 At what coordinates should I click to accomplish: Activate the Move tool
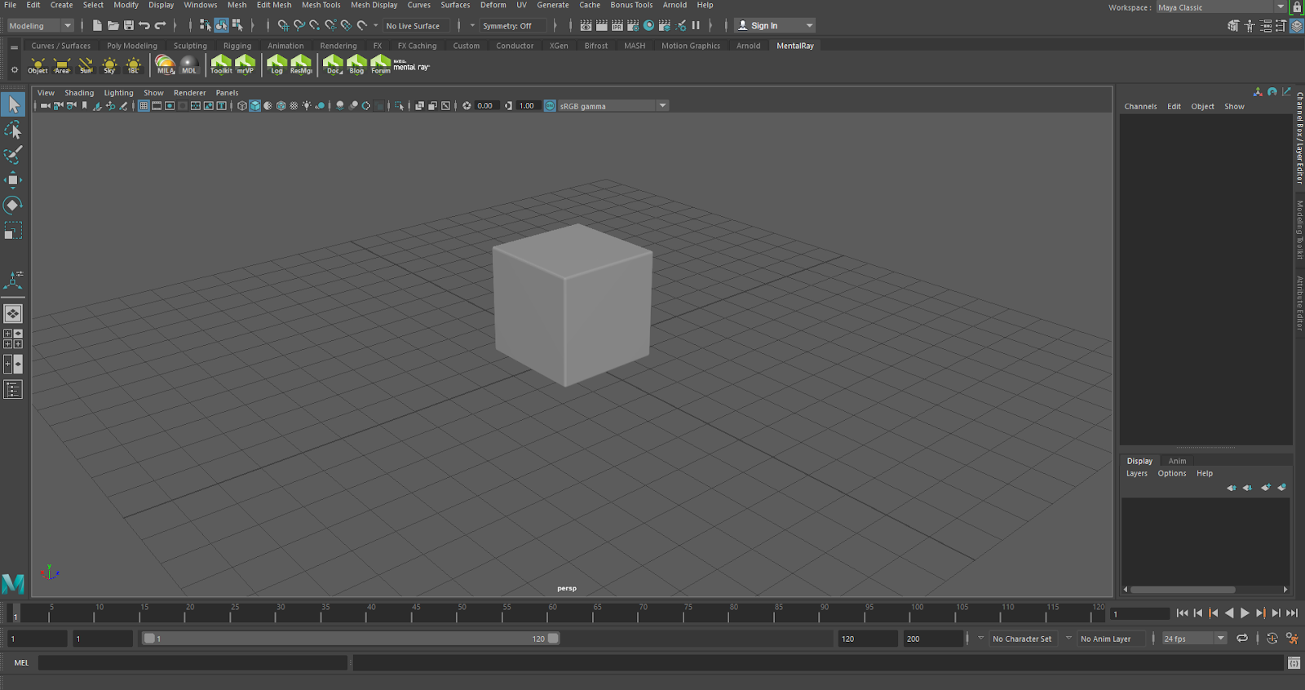(13, 180)
